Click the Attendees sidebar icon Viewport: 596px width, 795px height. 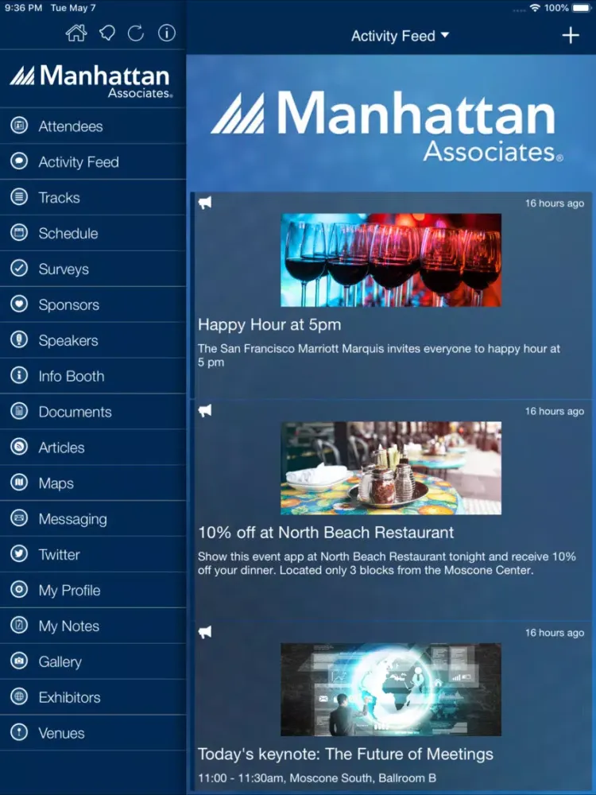point(19,126)
